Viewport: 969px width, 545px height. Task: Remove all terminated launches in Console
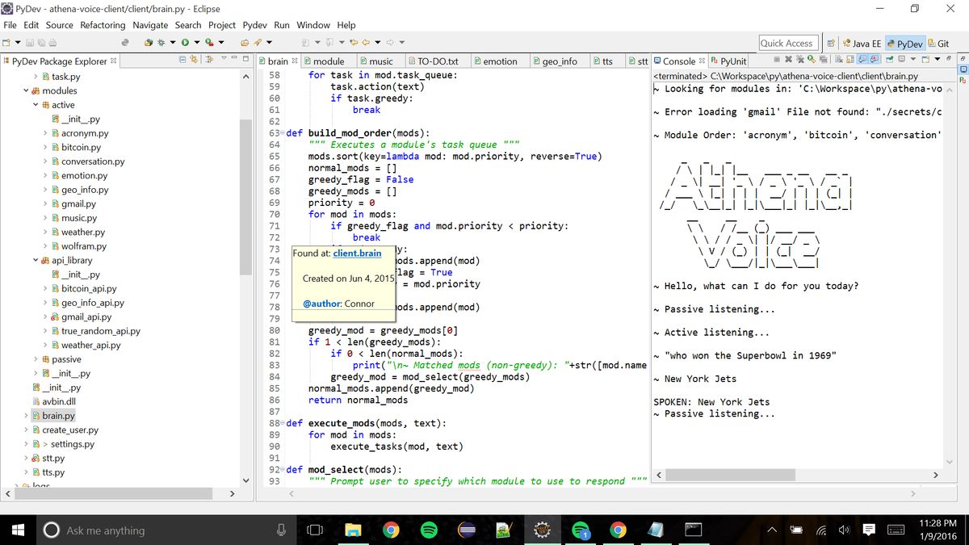pos(799,61)
